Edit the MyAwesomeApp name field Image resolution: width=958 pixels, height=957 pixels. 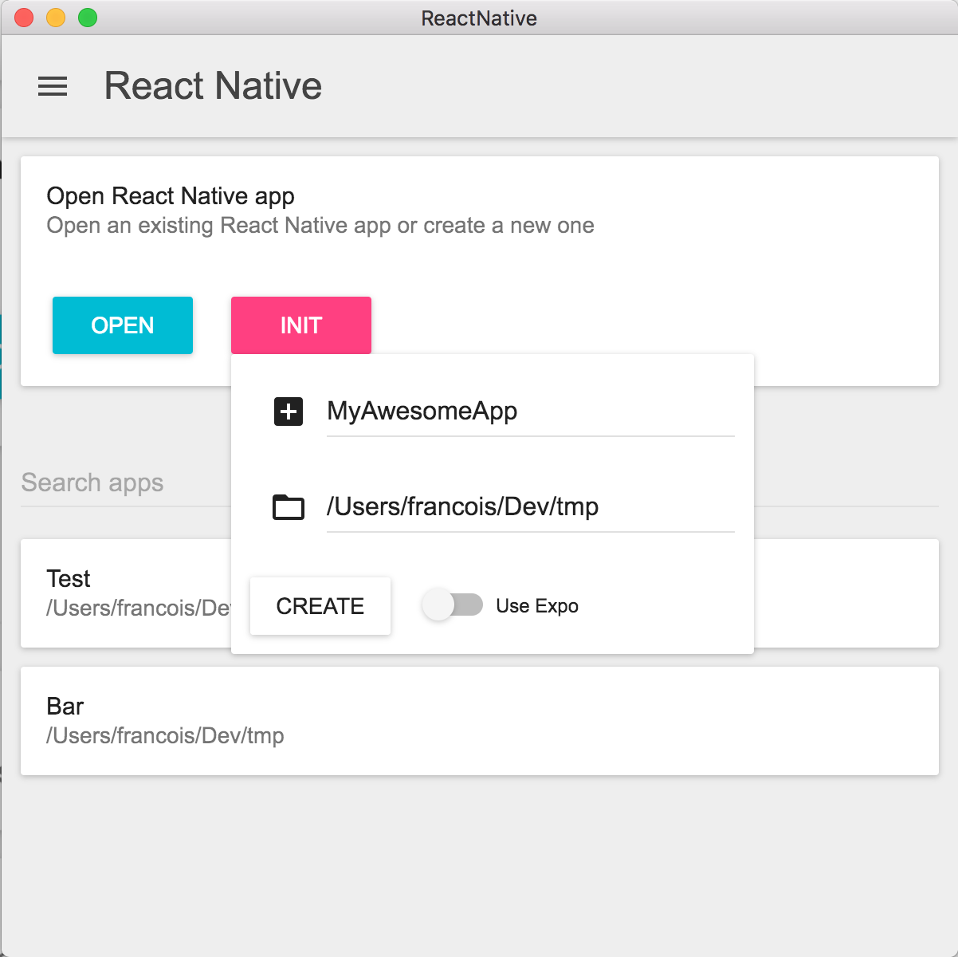pyautogui.click(x=531, y=412)
